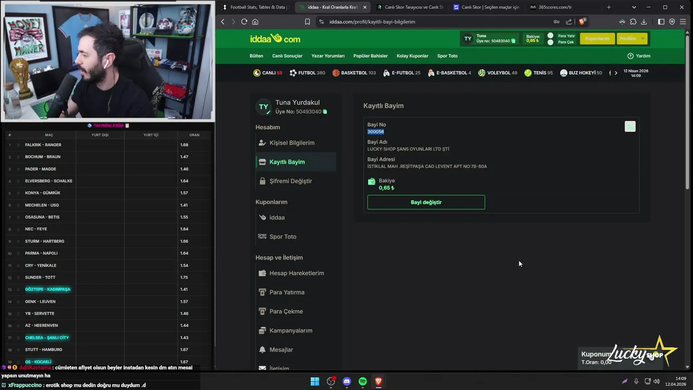Viewport: 693px width, 390px height.
Task: Open Yardım help link with question icon
Action: click(639, 56)
